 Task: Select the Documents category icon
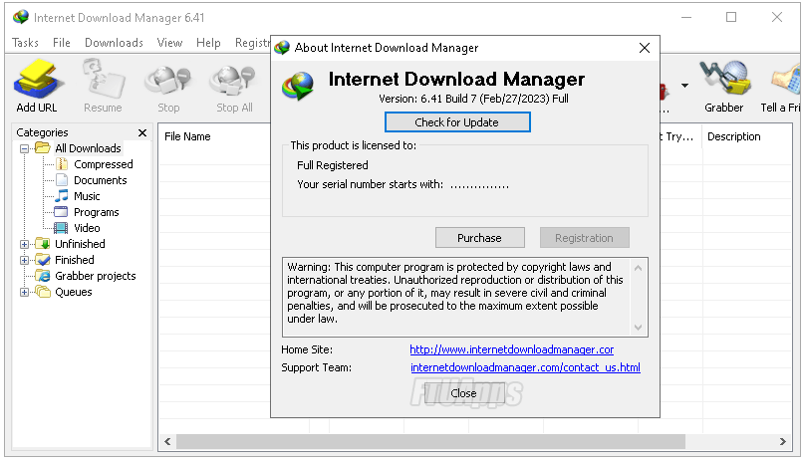pyautogui.click(x=62, y=180)
